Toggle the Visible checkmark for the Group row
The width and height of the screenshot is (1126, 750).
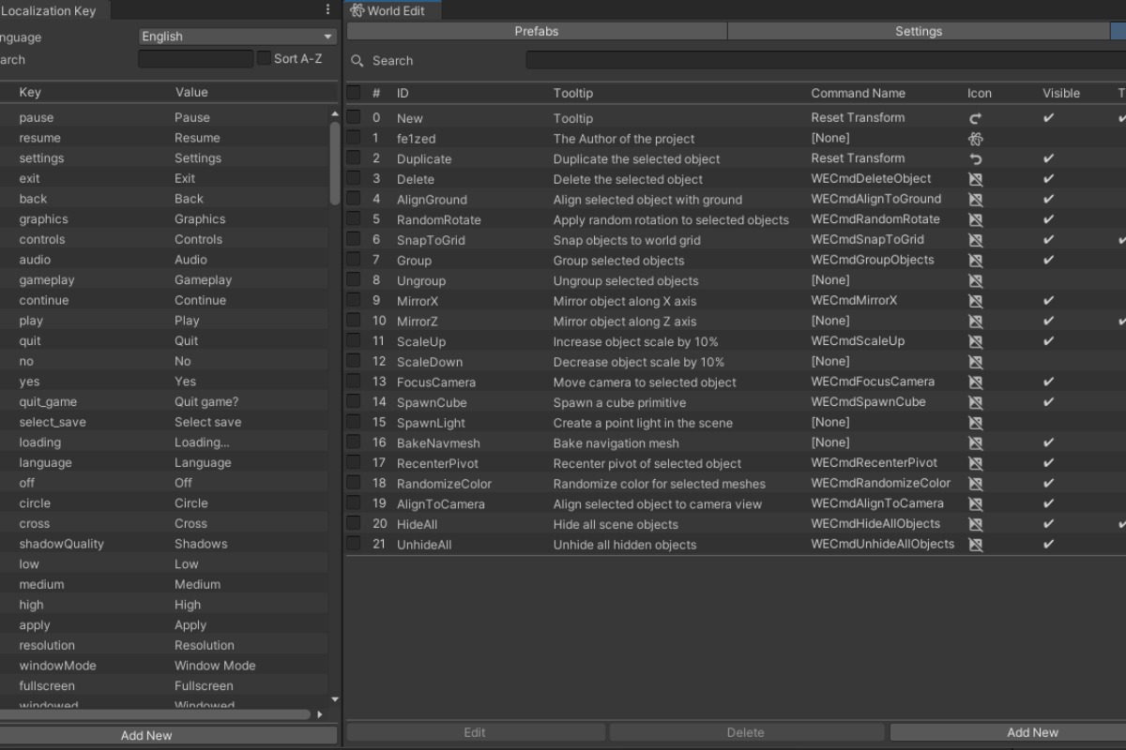pyautogui.click(x=1048, y=260)
